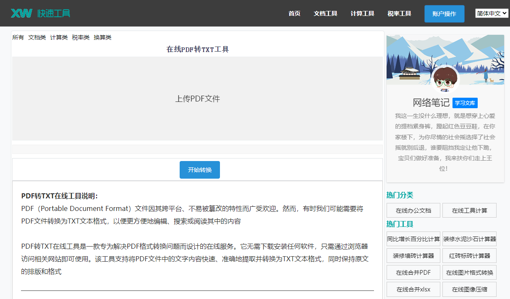The height and width of the screenshot is (299, 510).
Task: Click the XW 快速工具 site logo
Action: click(40, 13)
